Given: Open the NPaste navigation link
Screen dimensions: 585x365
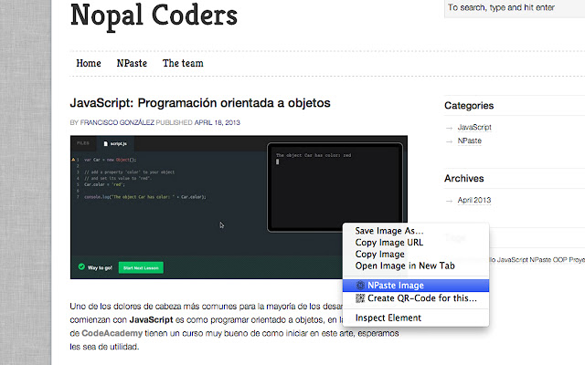Looking at the screenshot, I should pos(132,63).
